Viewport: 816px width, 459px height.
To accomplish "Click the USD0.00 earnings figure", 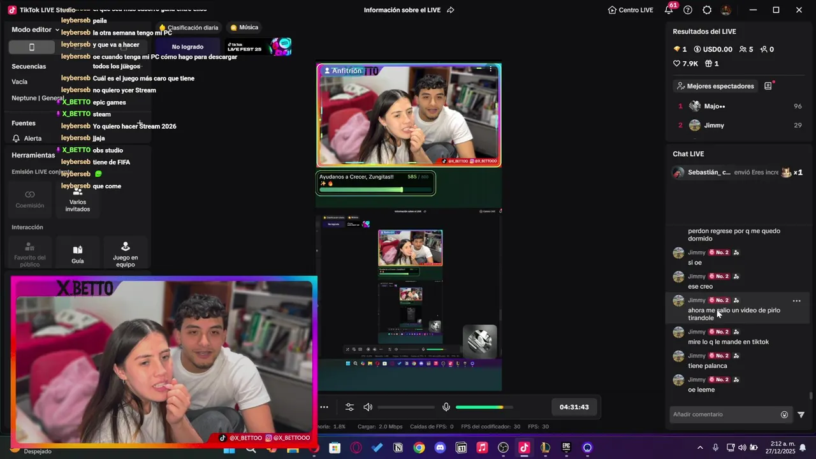I will [x=713, y=49].
